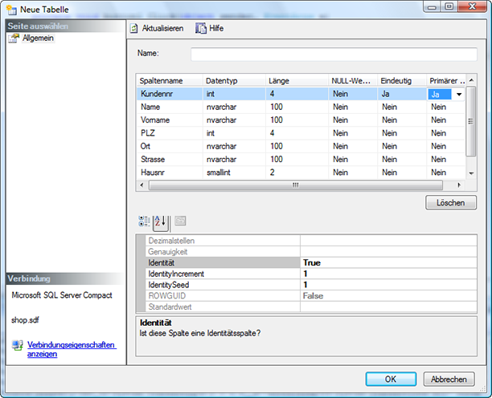Open the Primärer Schlüssel dropdown for Kundennr

[459, 94]
